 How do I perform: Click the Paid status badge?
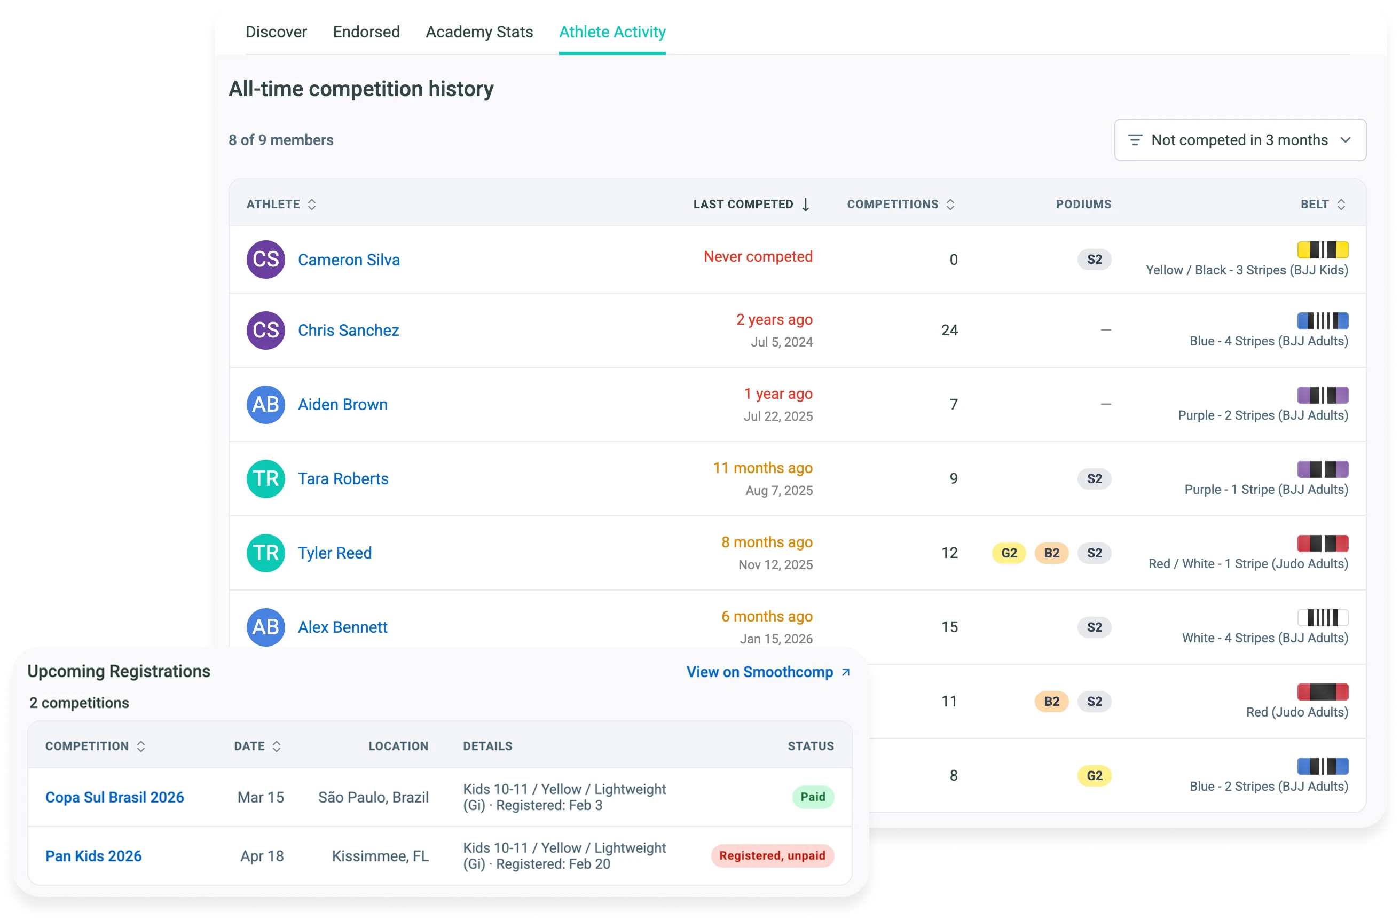pyautogui.click(x=812, y=797)
